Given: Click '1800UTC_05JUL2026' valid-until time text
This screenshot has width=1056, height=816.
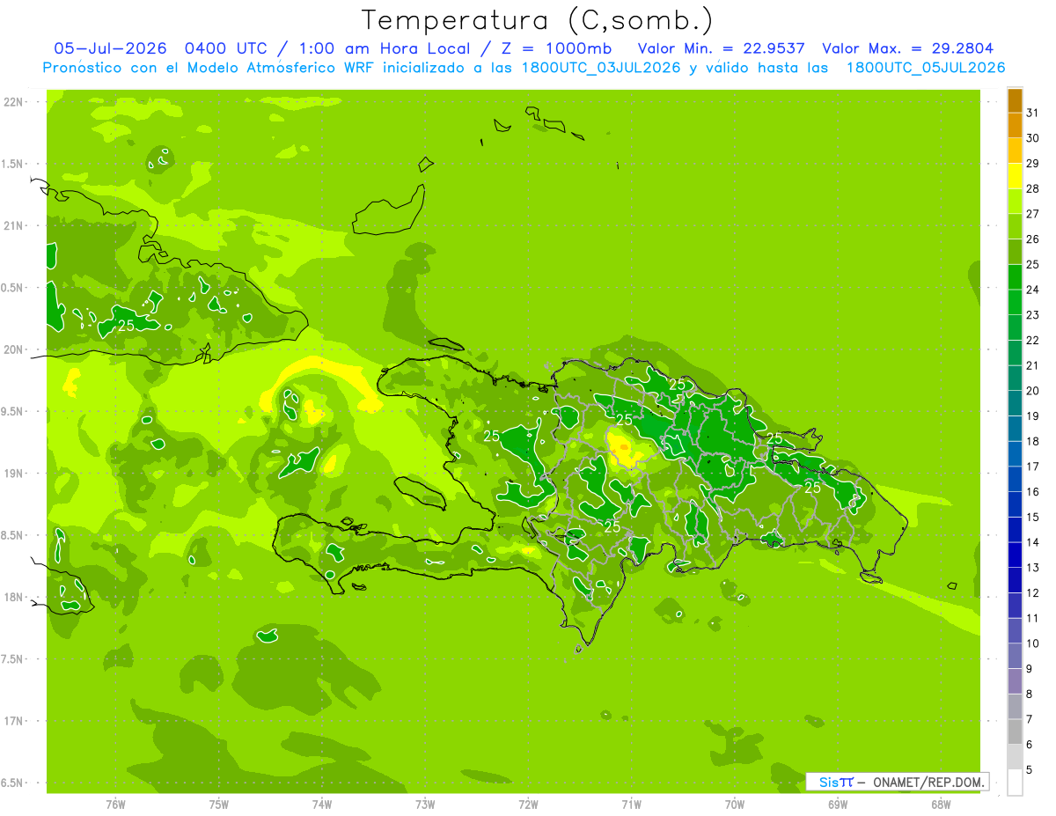Looking at the screenshot, I should pos(926,68).
